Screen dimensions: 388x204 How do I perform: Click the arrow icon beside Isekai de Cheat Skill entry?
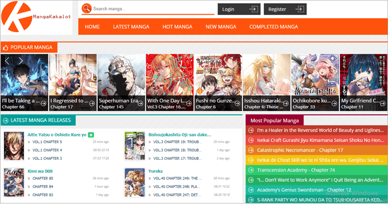point(251,160)
